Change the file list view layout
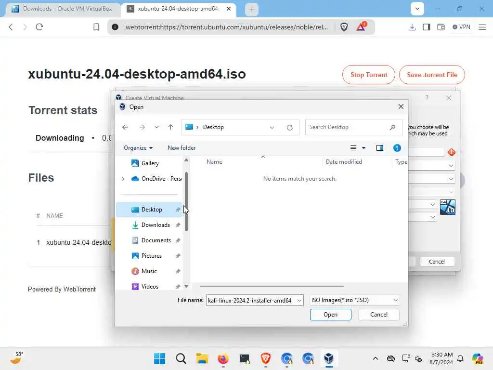The width and height of the screenshot is (493, 370). point(353,148)
